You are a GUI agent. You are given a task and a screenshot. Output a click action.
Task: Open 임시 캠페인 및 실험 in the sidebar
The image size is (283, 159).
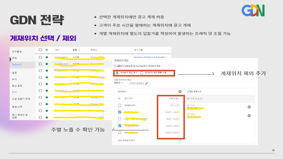[20, 116]
